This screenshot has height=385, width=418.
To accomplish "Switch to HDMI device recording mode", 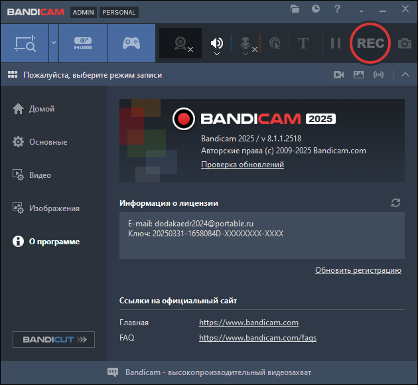I will (x=83, y=43).
